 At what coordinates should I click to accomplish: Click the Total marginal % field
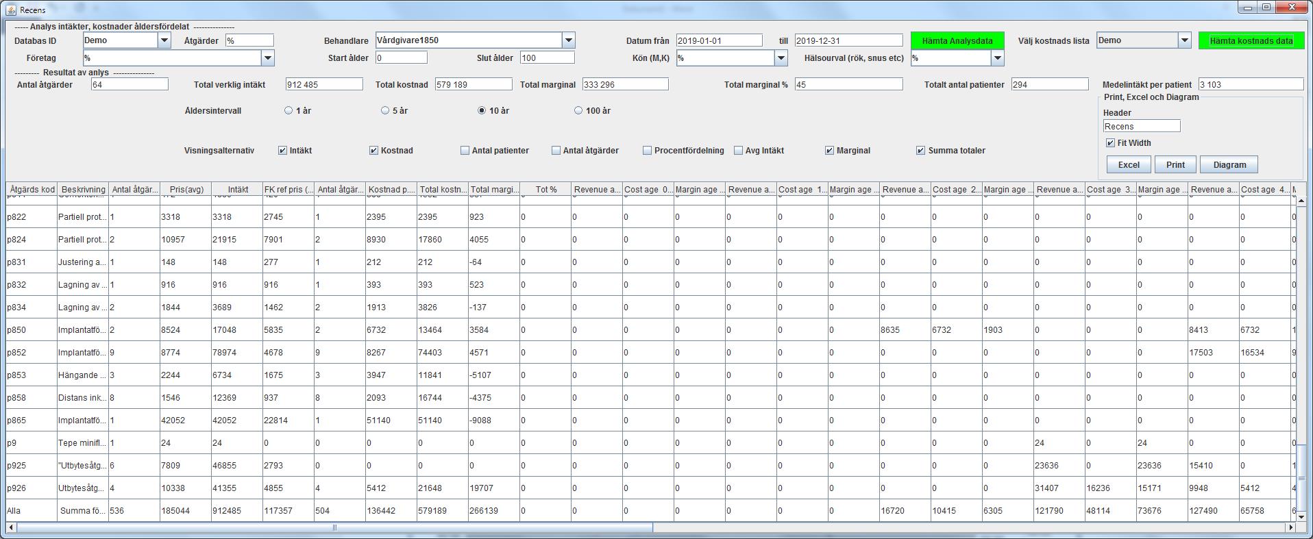point(848,84)
